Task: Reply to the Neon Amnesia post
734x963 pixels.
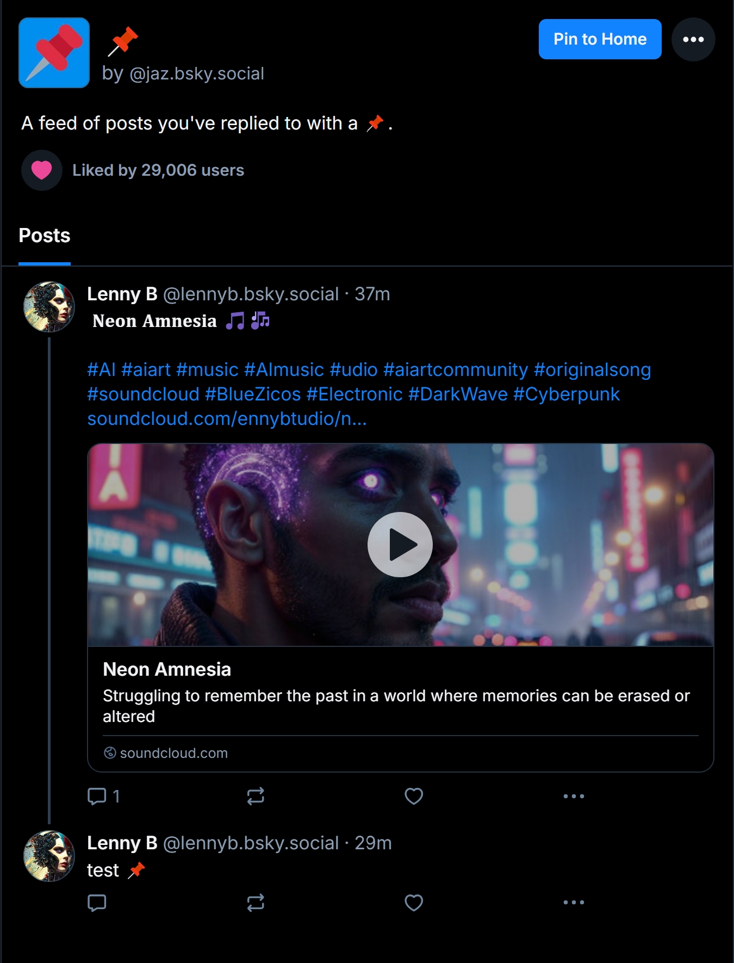Action: [97, 796]
